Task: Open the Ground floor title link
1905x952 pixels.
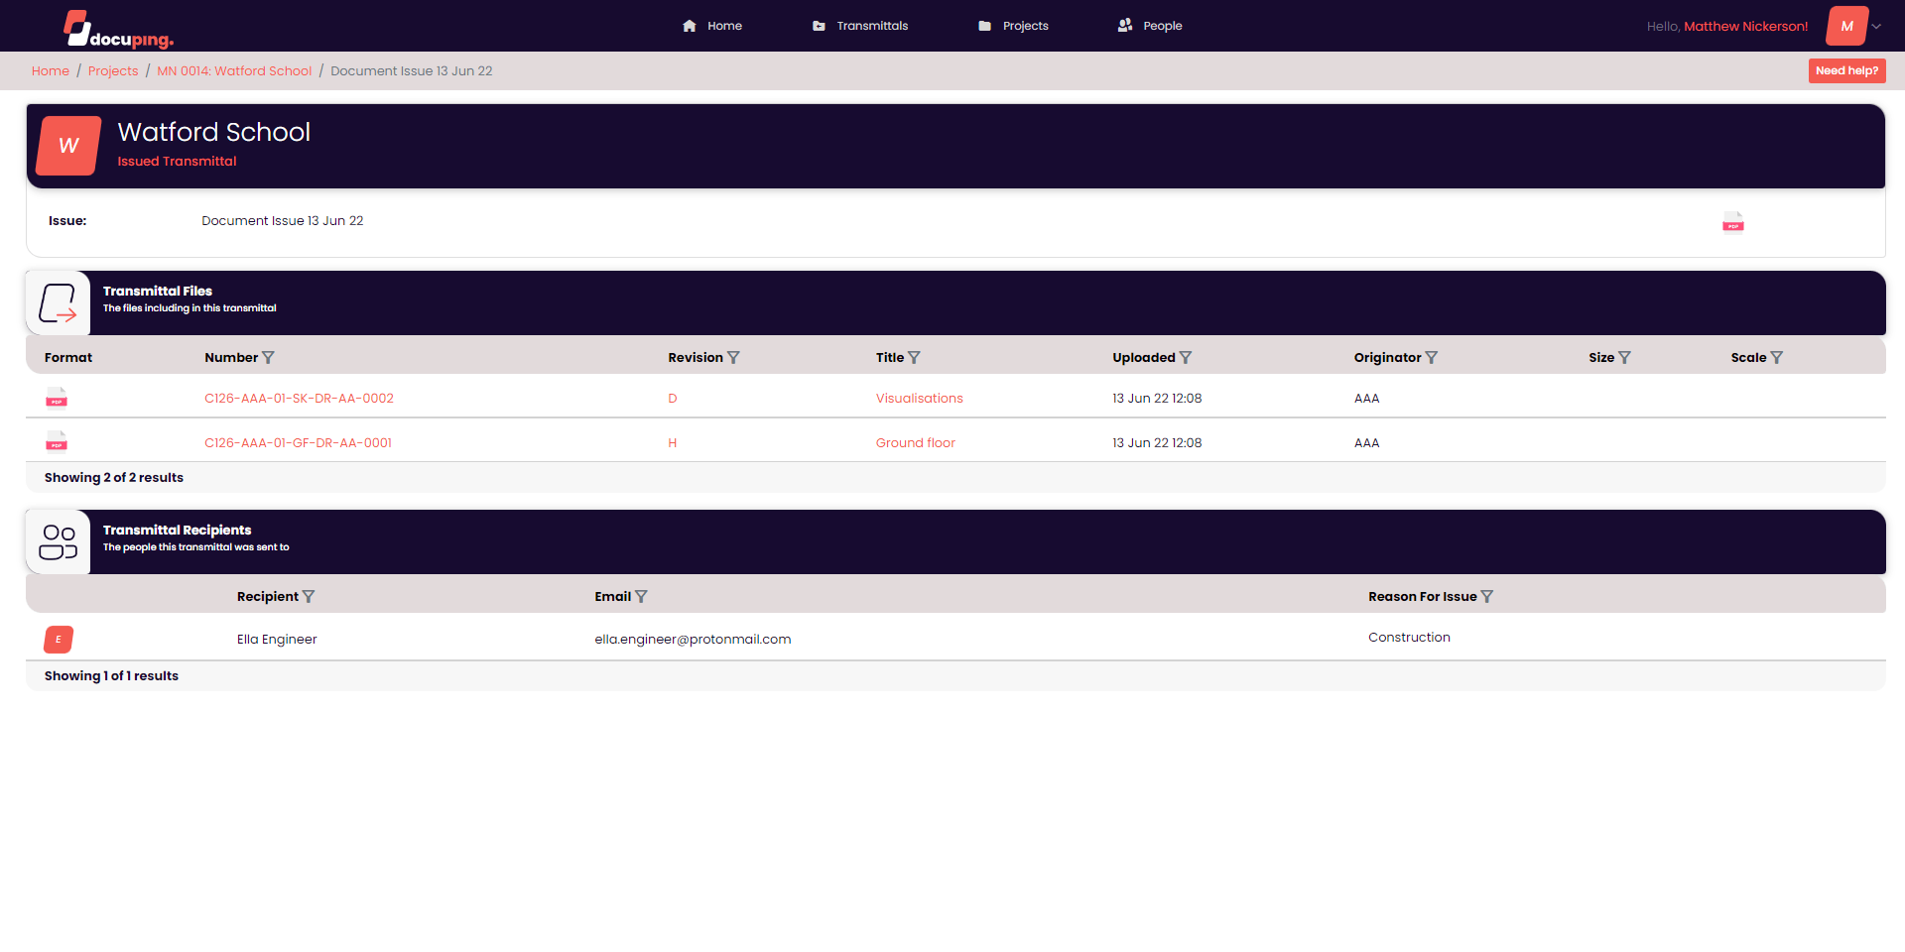Action: click(915, 443)
